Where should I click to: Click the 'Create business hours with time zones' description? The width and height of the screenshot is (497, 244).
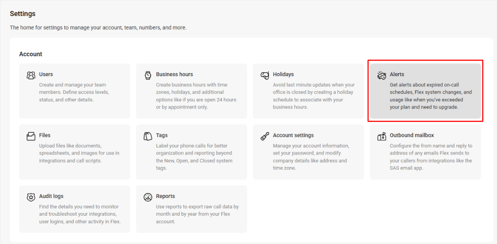(x=196, y=96)
